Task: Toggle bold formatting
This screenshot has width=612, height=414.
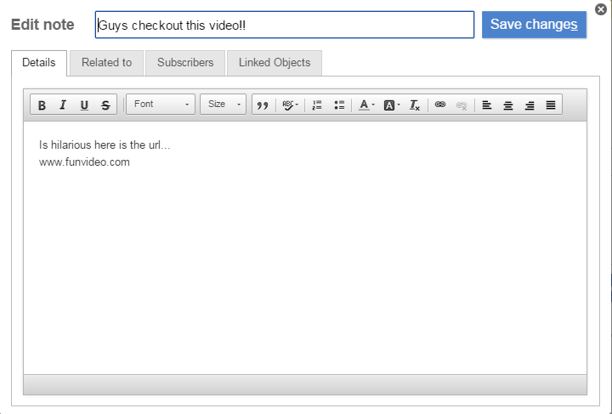Action: (x=42, y=105)
